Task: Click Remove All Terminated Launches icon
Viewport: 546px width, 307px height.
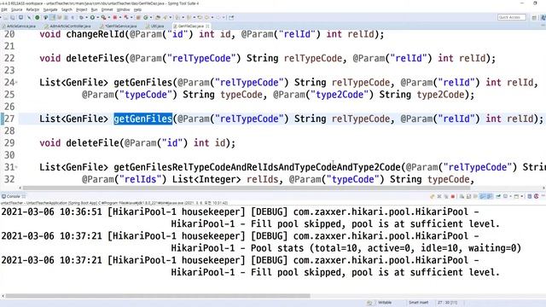Action: coord(446,197)
